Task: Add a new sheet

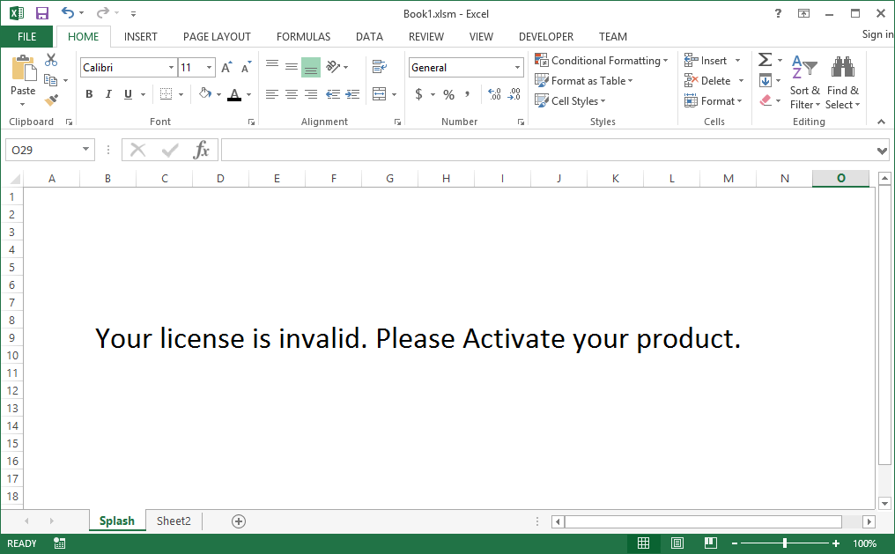Action: tap(239, 521)
